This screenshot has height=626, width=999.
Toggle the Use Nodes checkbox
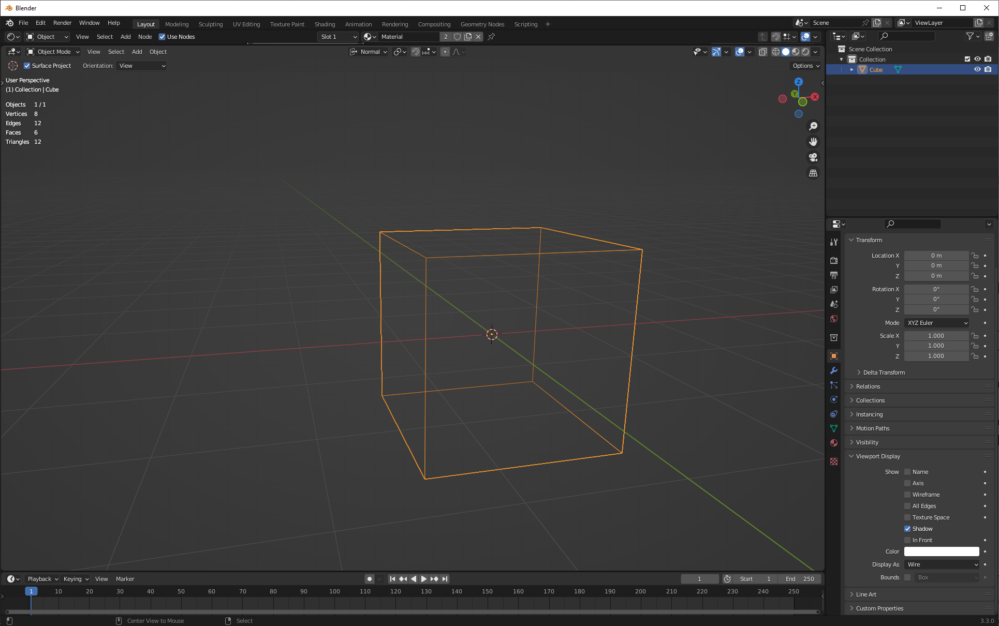coord(162,37)
